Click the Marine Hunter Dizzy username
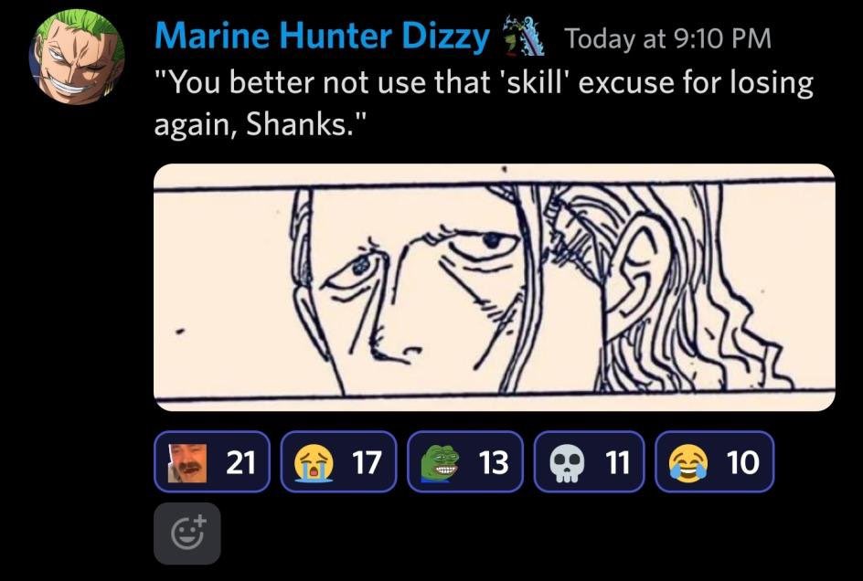863x581 pixels. coord(322,37)
